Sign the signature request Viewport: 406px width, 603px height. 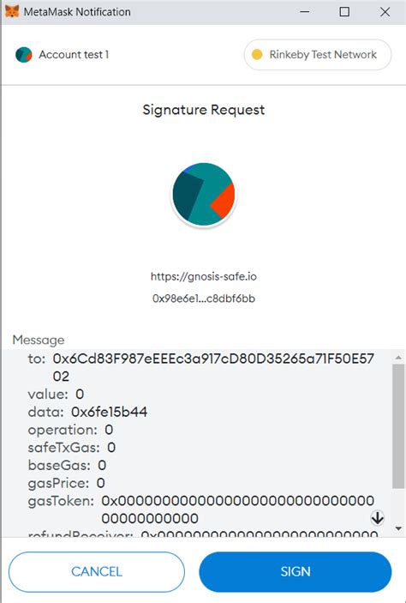point(296,571)
